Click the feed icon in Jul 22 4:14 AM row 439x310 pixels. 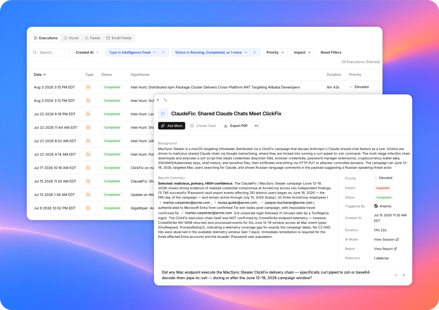tap(88, 154)
